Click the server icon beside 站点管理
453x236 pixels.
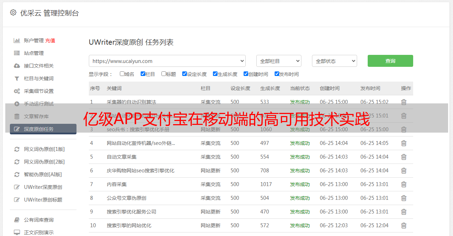(x=17, y=53)
